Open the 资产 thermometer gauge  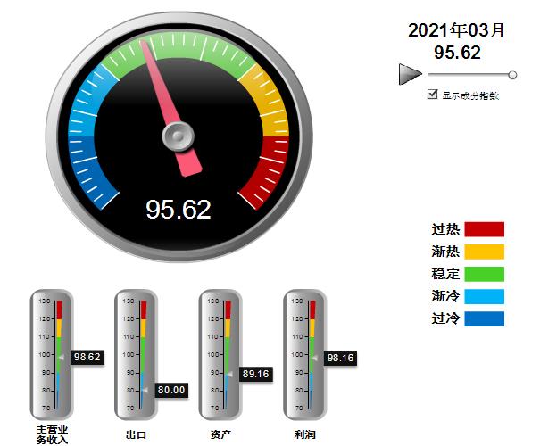tap(220, 355)
